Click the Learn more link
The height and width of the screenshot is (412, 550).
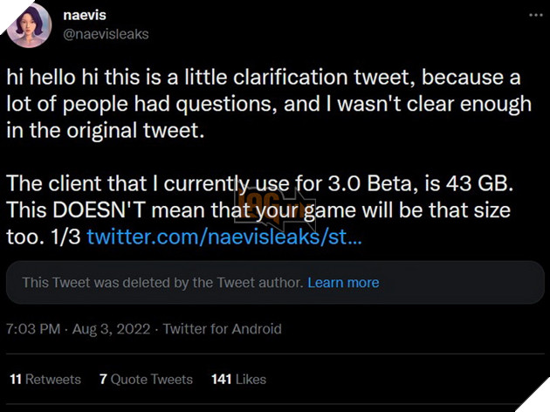click(343, 283)
